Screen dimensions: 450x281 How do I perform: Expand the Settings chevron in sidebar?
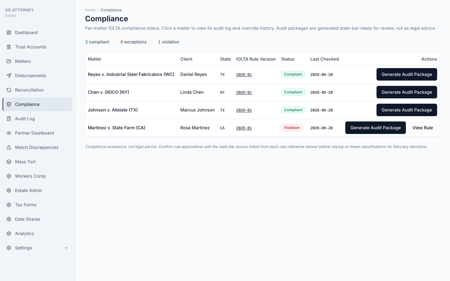point(66,248)
